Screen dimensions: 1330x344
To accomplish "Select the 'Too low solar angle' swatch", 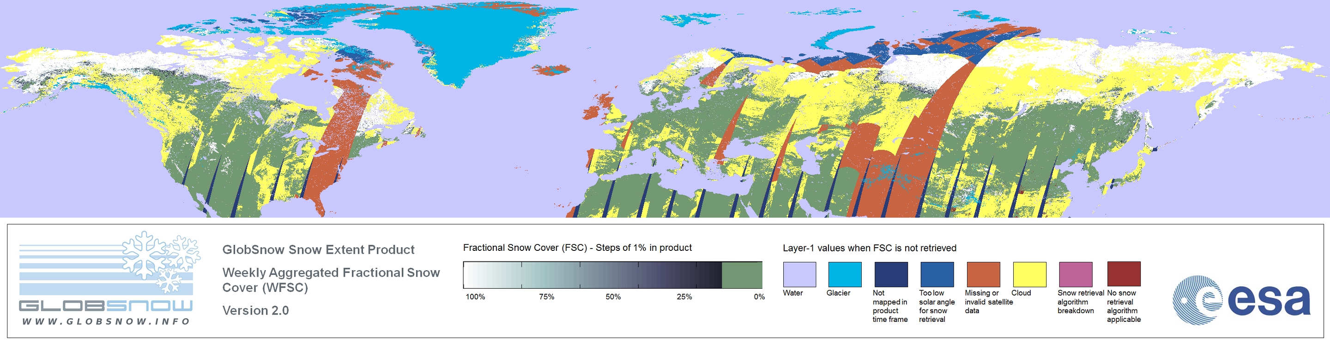I will pos(937,274).
